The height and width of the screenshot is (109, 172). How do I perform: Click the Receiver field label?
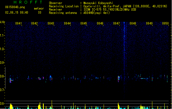pyautogui.click(x=56, y=10)
